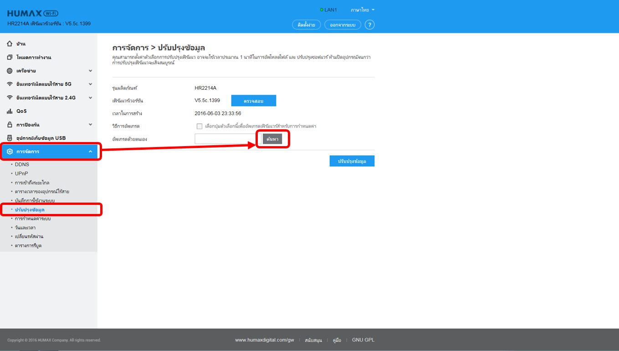The image size is (619, 351).
Task: Click build time 2016-06-03 23:33:56
Action: [x=218, y=113]
